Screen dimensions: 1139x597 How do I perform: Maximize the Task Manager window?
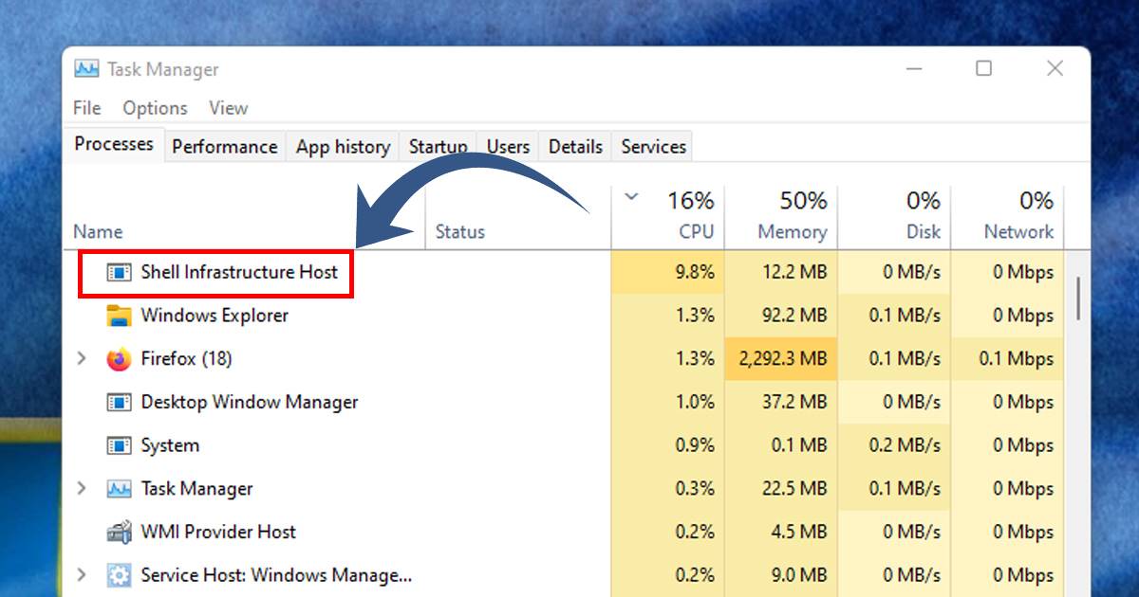pyautogui.click(x=984, y=68)
